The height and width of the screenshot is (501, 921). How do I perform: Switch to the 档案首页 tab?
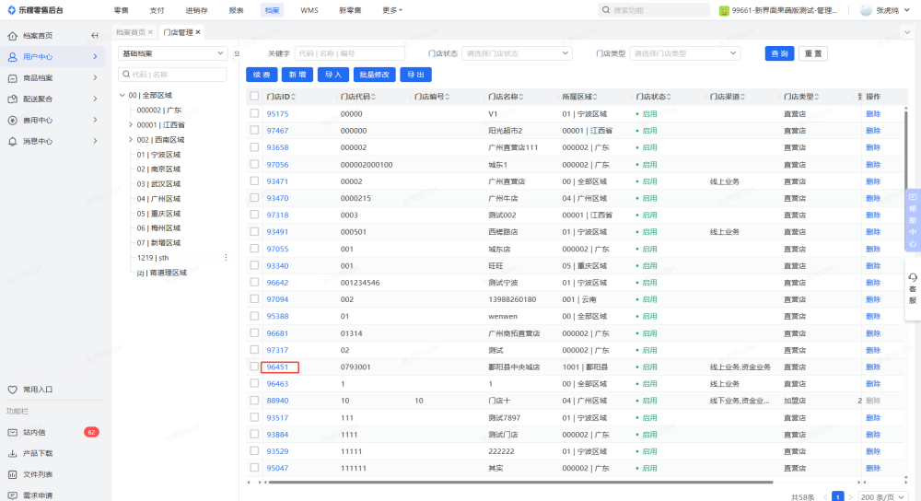(131, 32)
